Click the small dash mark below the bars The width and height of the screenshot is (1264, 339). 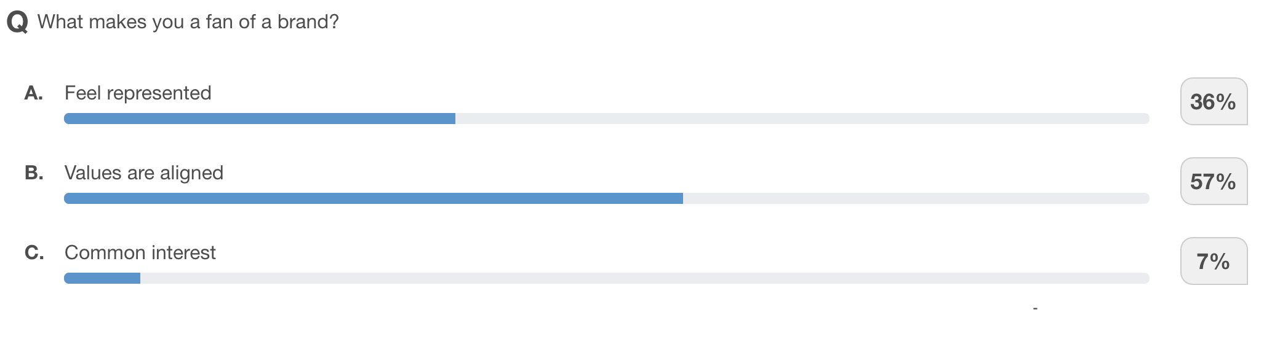coord(1035,308)
